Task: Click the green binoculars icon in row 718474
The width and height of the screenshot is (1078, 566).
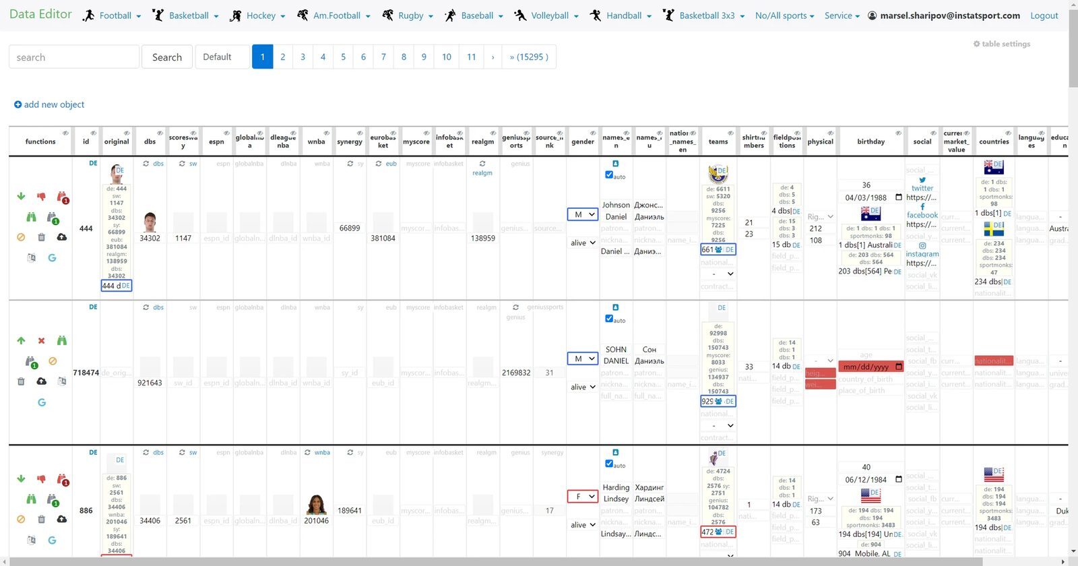Action: (x=61, y=341)
